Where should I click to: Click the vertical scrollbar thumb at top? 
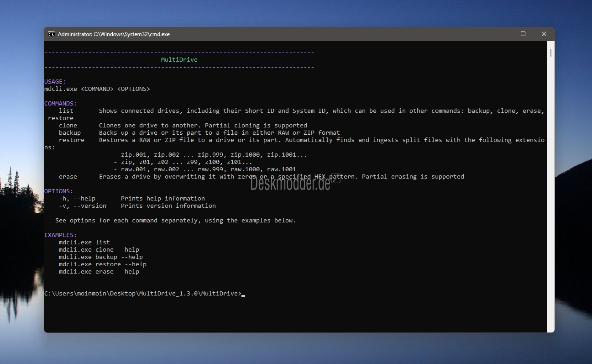point(550,53)
